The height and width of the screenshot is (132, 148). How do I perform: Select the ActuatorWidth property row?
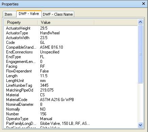pos(71,38)
